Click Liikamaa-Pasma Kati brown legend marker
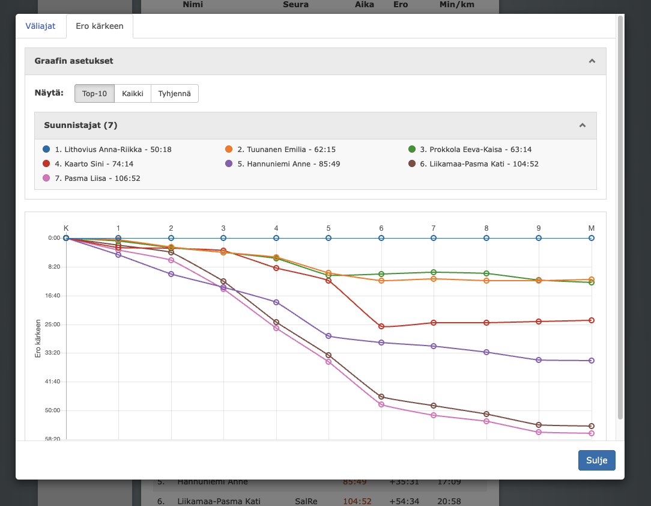The width and height of the screenshot is (651, 506). coord(412,164)
